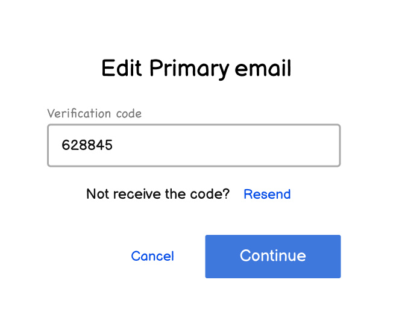Screen dimensions: 399x318
Task: Focus the Verification code input field
Action: click(x=193, y=145)
